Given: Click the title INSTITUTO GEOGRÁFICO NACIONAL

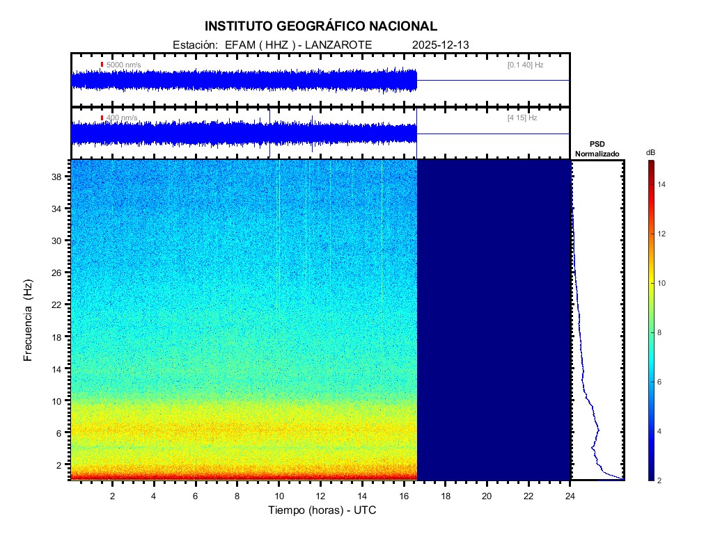Looking at the screenshot, I should click(321, 26).
